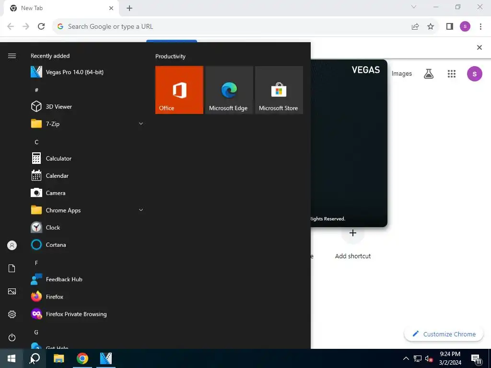Open Documents from Start sidebar

12,268
